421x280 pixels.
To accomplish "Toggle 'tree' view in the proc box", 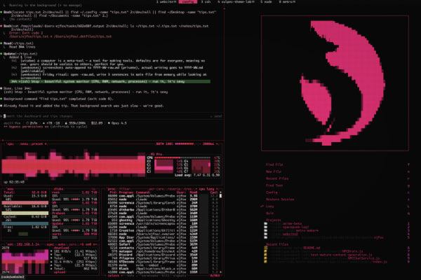I will point(188,189).
